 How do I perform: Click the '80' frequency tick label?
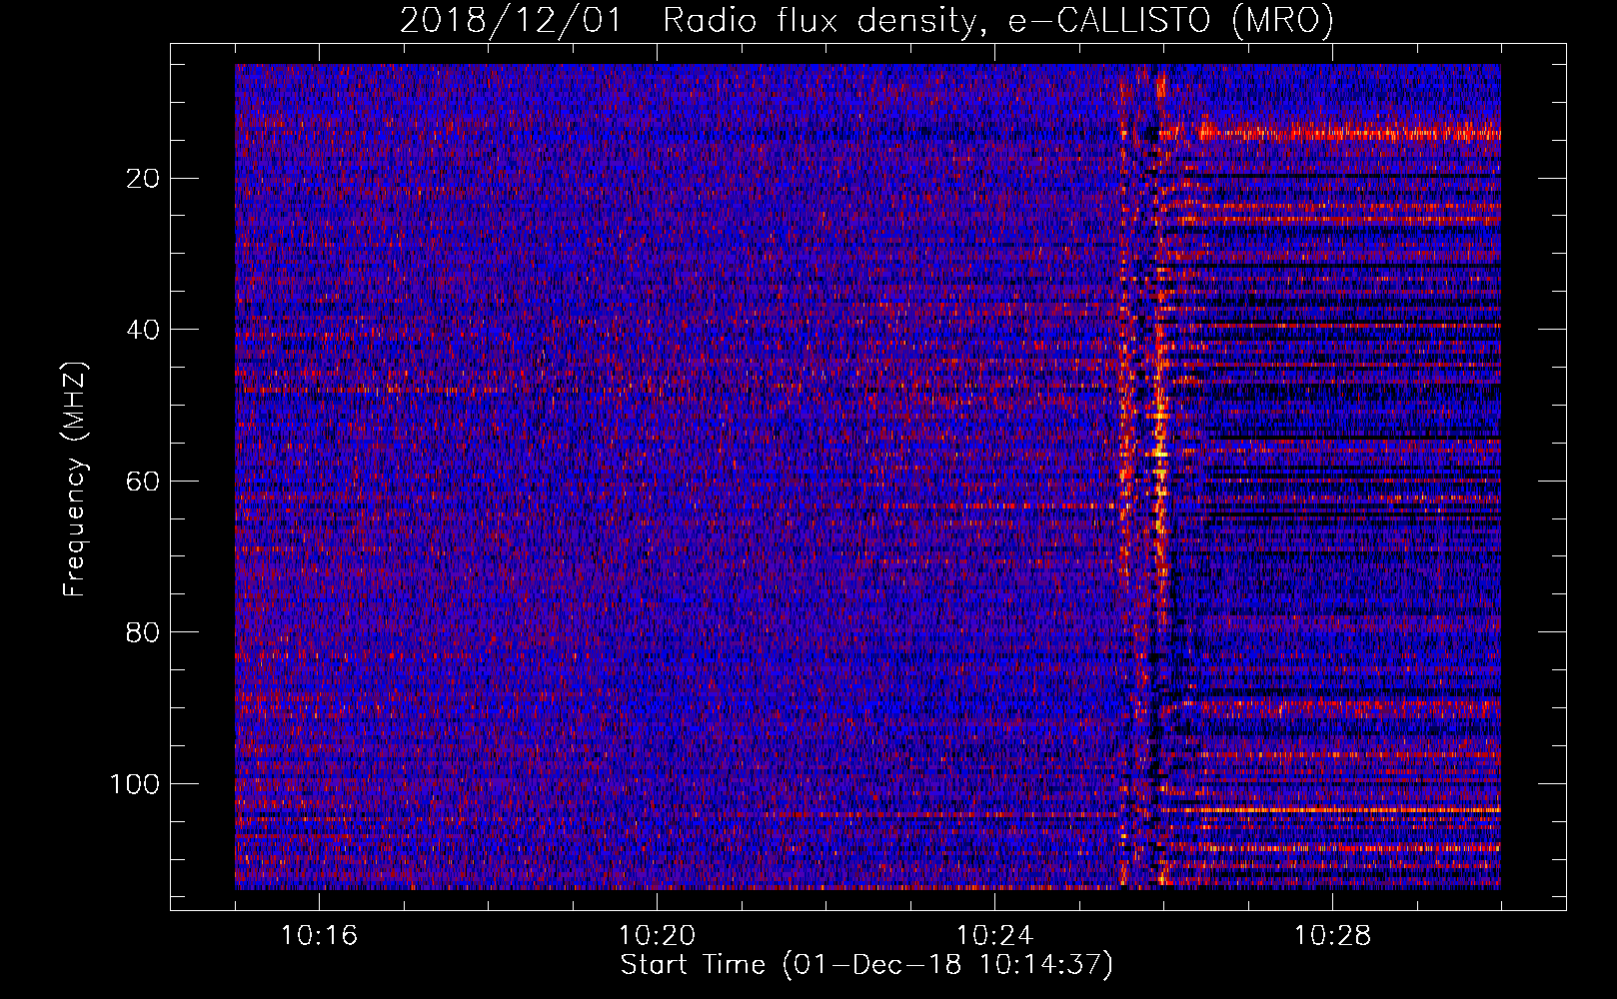[x=144, y=632]
